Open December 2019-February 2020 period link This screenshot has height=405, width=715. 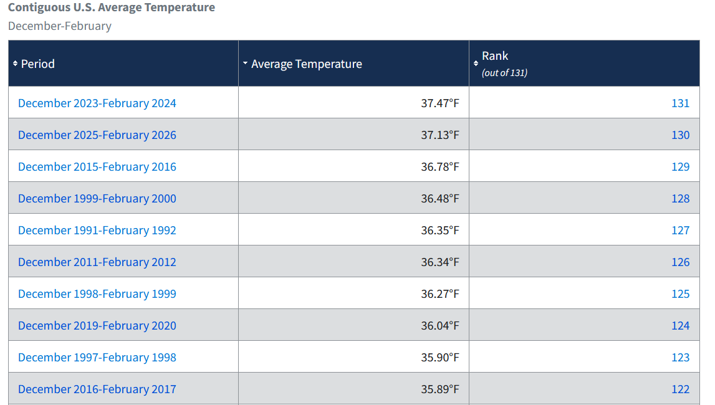pos(97,326)
